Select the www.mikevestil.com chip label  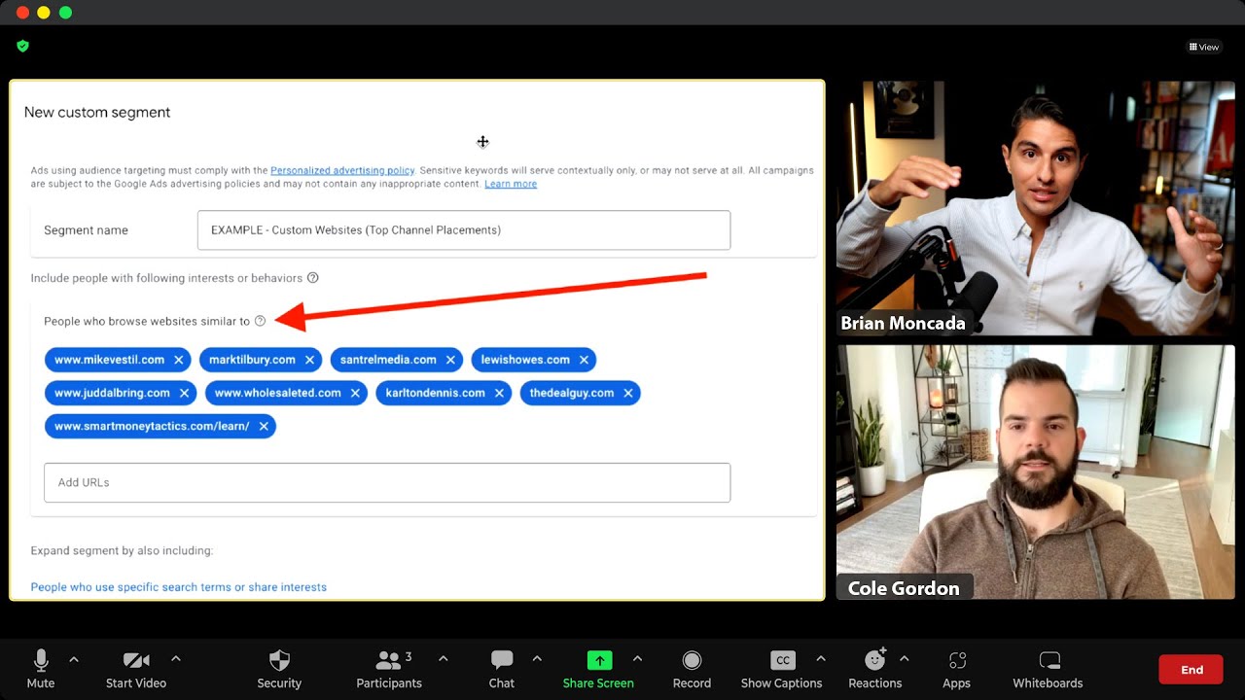coord(110,360)
